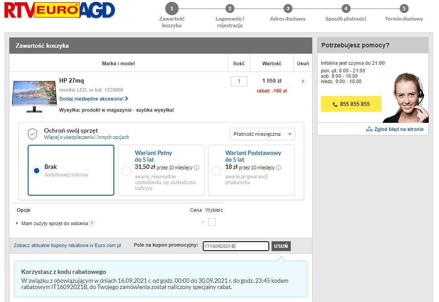
Task: Click step 4 Sposób płatności circle
Action: point(346,8)
